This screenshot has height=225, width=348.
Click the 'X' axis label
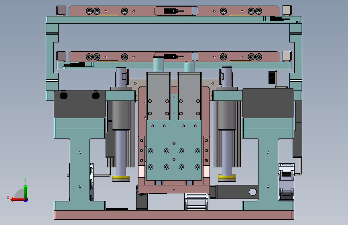coord(8,197)
